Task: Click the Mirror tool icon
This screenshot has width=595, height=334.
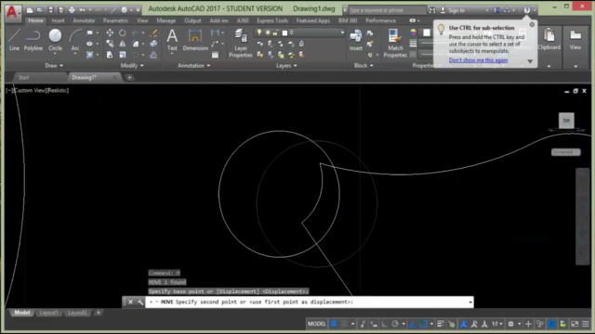Action: pyautogui.click(x=122, y=44)
